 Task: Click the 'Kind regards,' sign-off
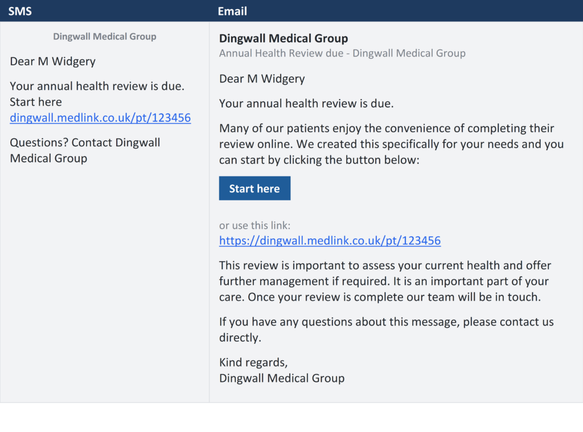(x=253, y=363)
